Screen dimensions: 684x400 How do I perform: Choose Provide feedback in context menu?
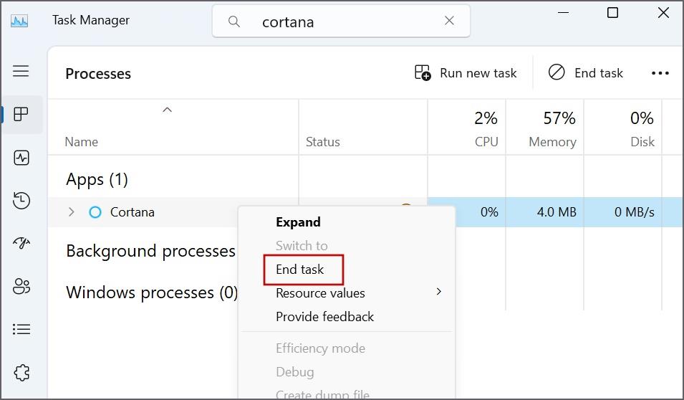[x=325, y=317]
